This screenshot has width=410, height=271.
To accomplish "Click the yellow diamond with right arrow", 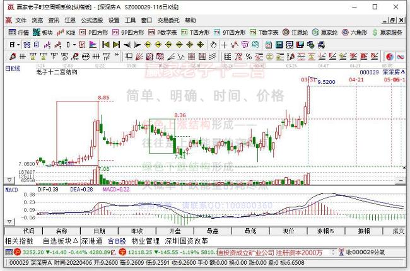I will point(158,45).
